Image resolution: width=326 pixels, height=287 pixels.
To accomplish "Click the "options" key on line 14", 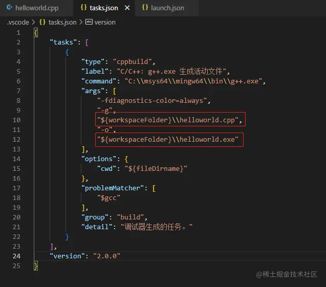I will (99, 159).
